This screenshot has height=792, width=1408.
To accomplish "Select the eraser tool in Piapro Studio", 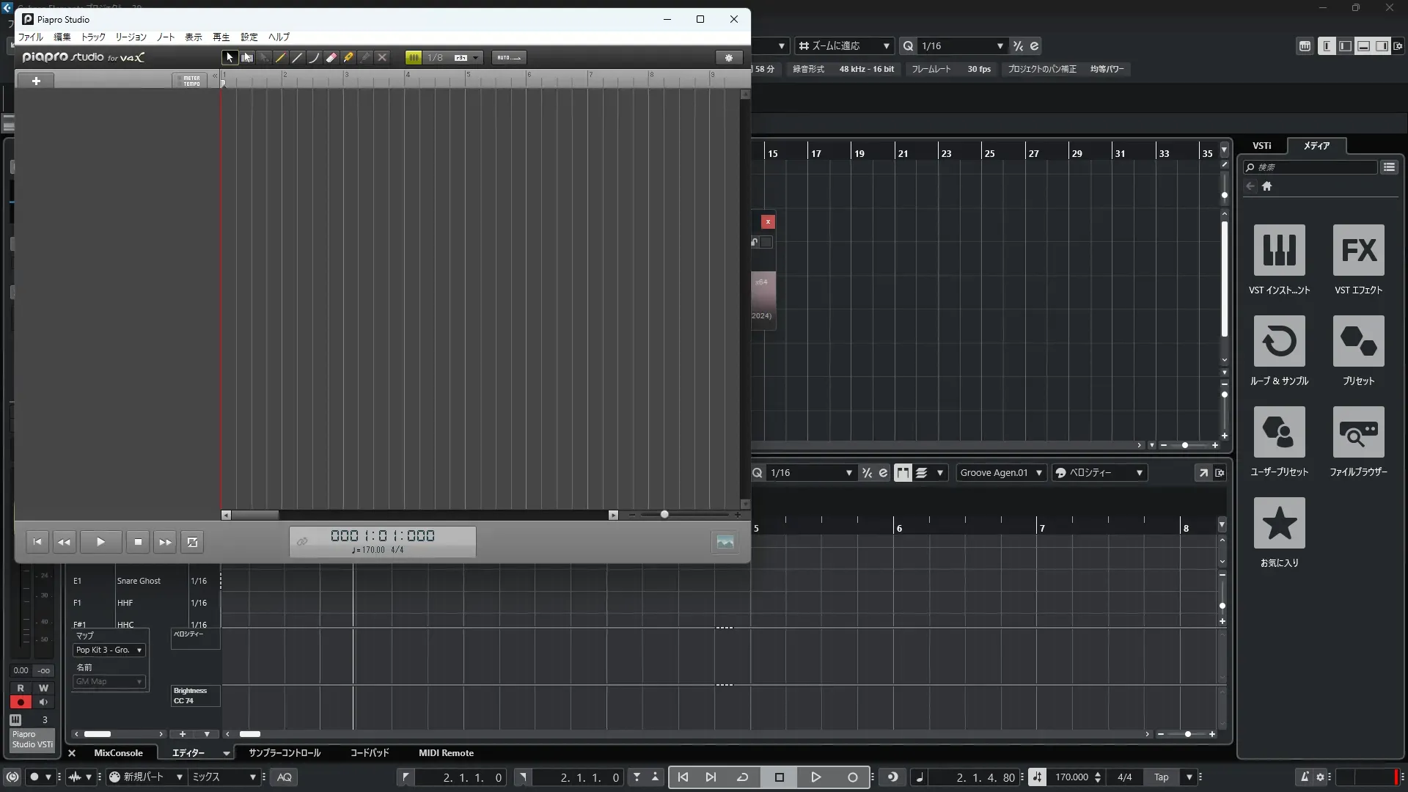I will point(331,57).
